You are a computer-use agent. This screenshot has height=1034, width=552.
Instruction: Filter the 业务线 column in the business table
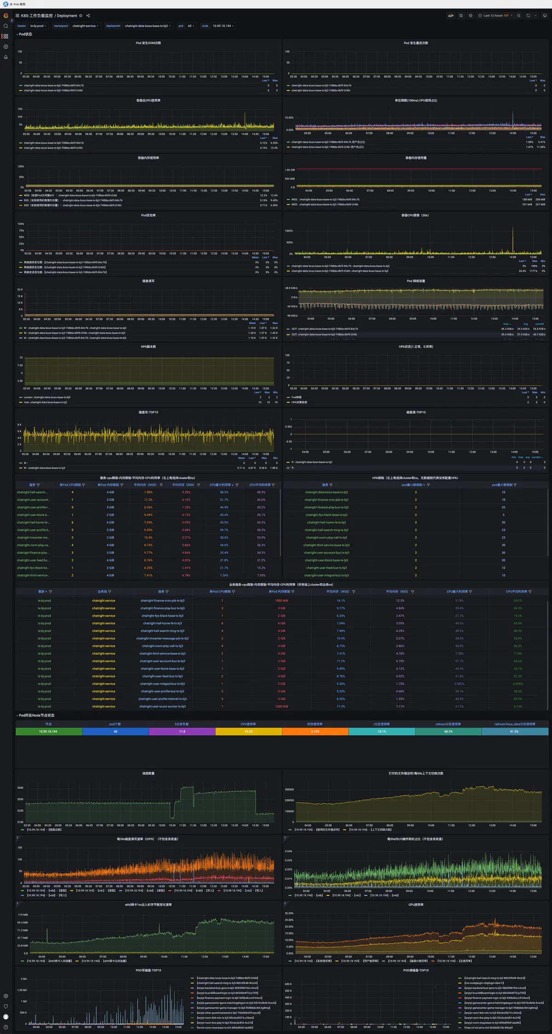pyautogui.click(x=109, y=592)
